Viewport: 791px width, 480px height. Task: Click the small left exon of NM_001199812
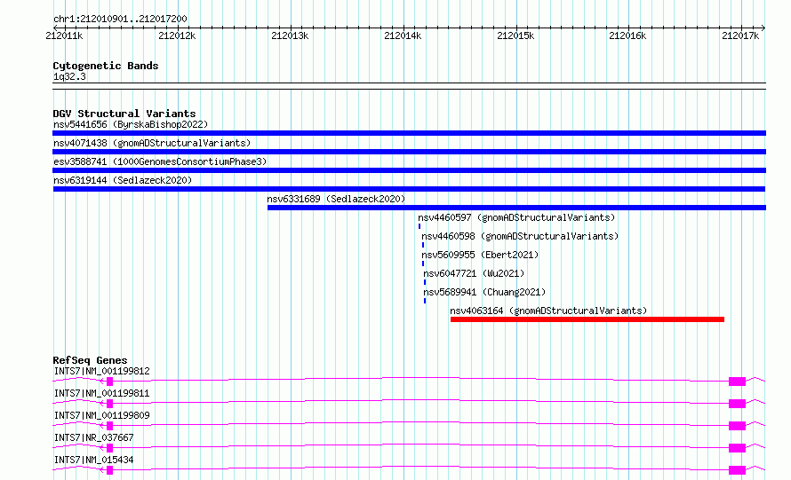click(109, 382)
